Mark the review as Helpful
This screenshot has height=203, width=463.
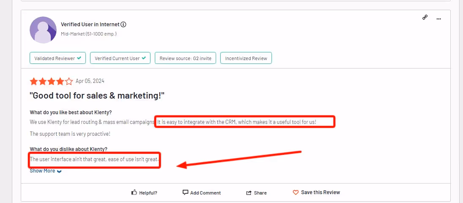click(144, 193)
